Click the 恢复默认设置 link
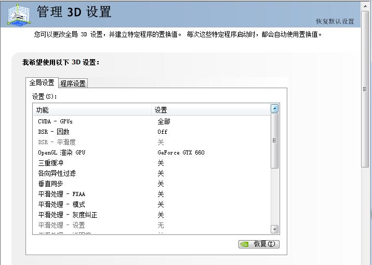The height and width of the screenshot is (265, 372). [335, 21]
